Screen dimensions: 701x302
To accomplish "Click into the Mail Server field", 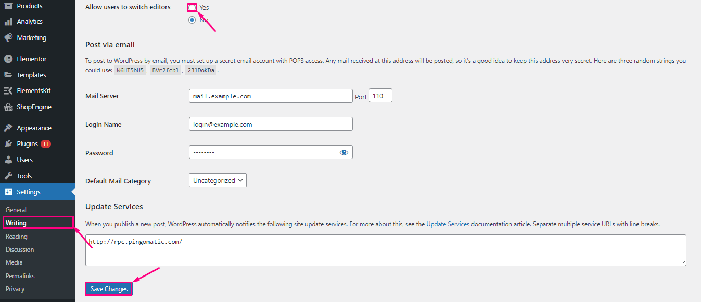I will pyautogui.click(x=271, y=96).
